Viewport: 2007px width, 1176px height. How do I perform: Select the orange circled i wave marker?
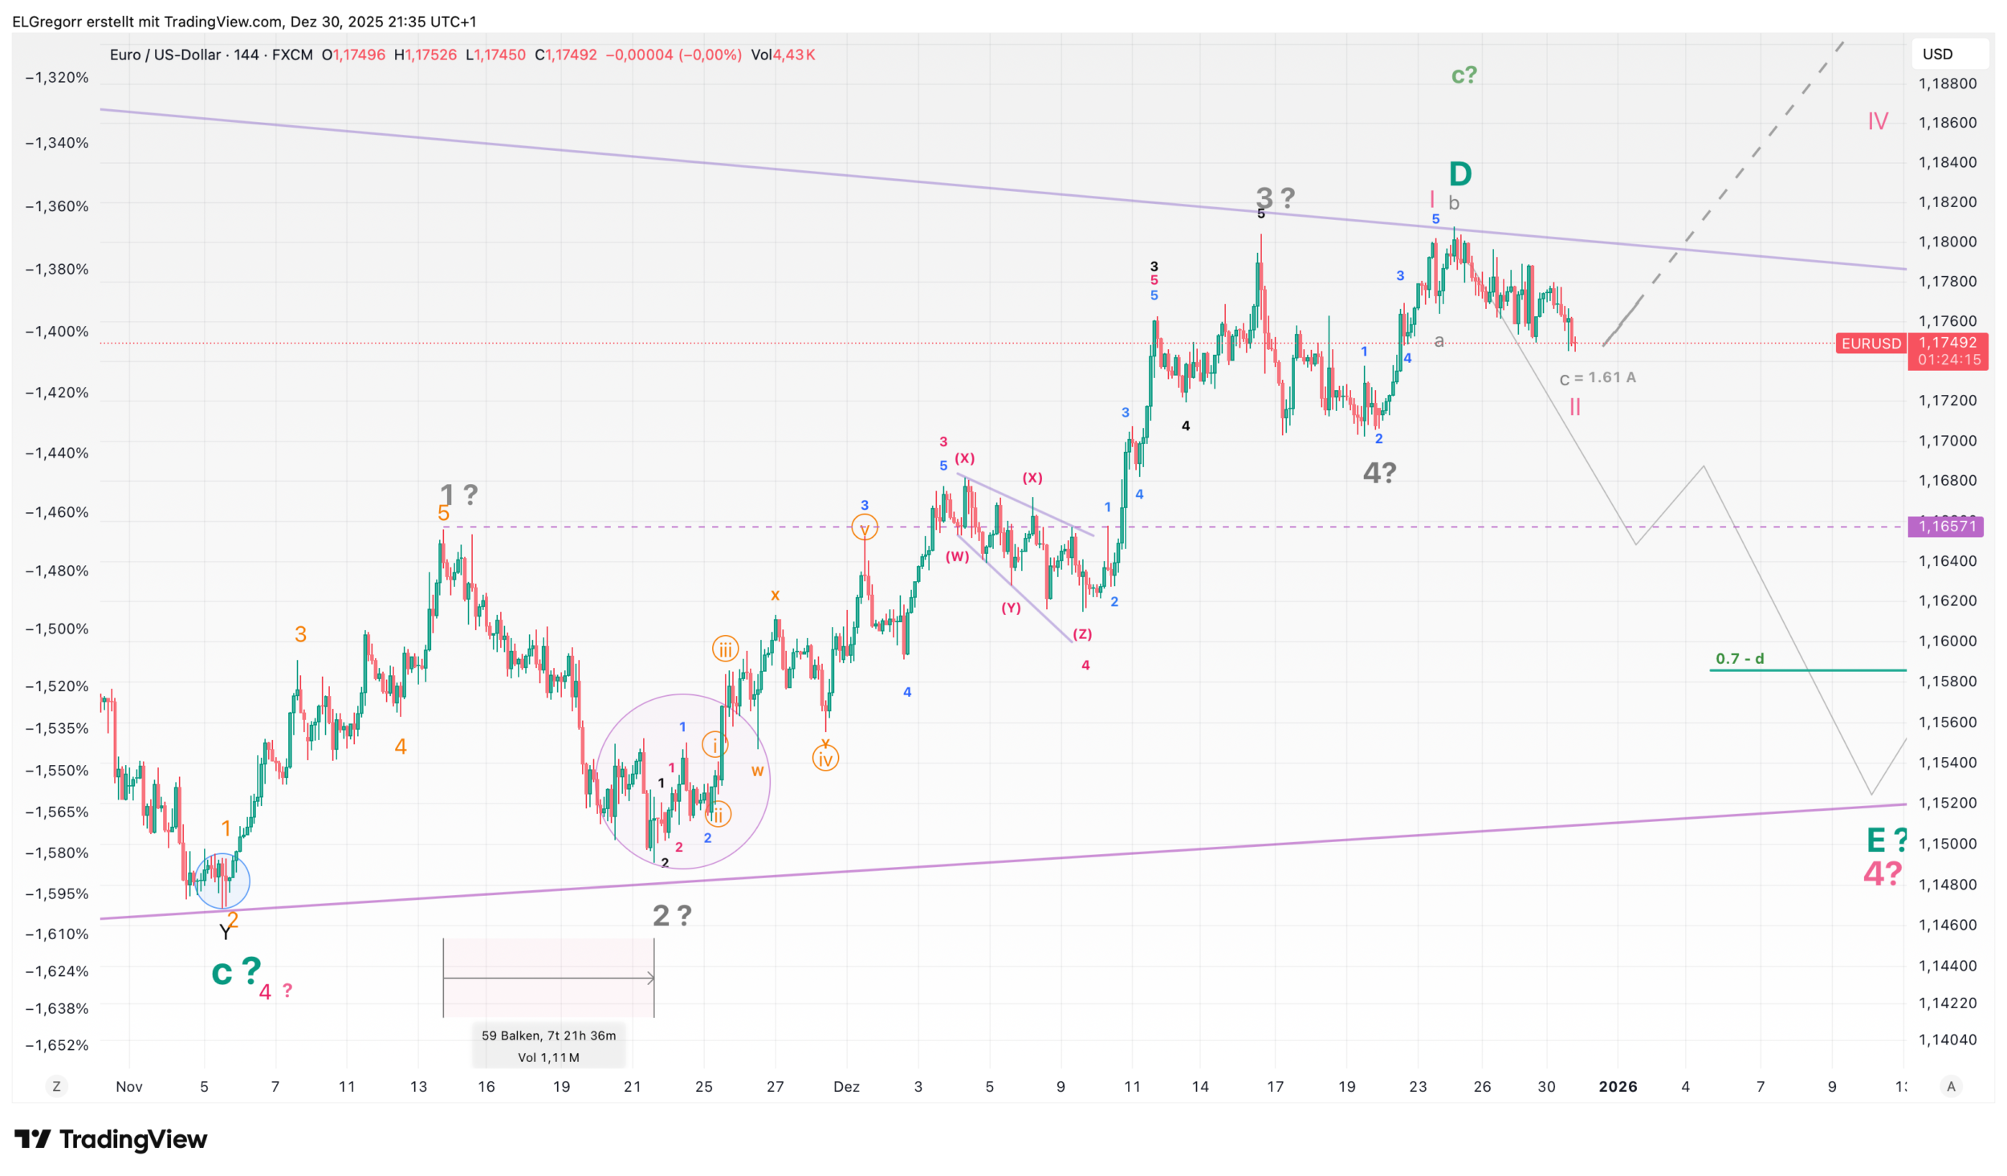[714, 745]
